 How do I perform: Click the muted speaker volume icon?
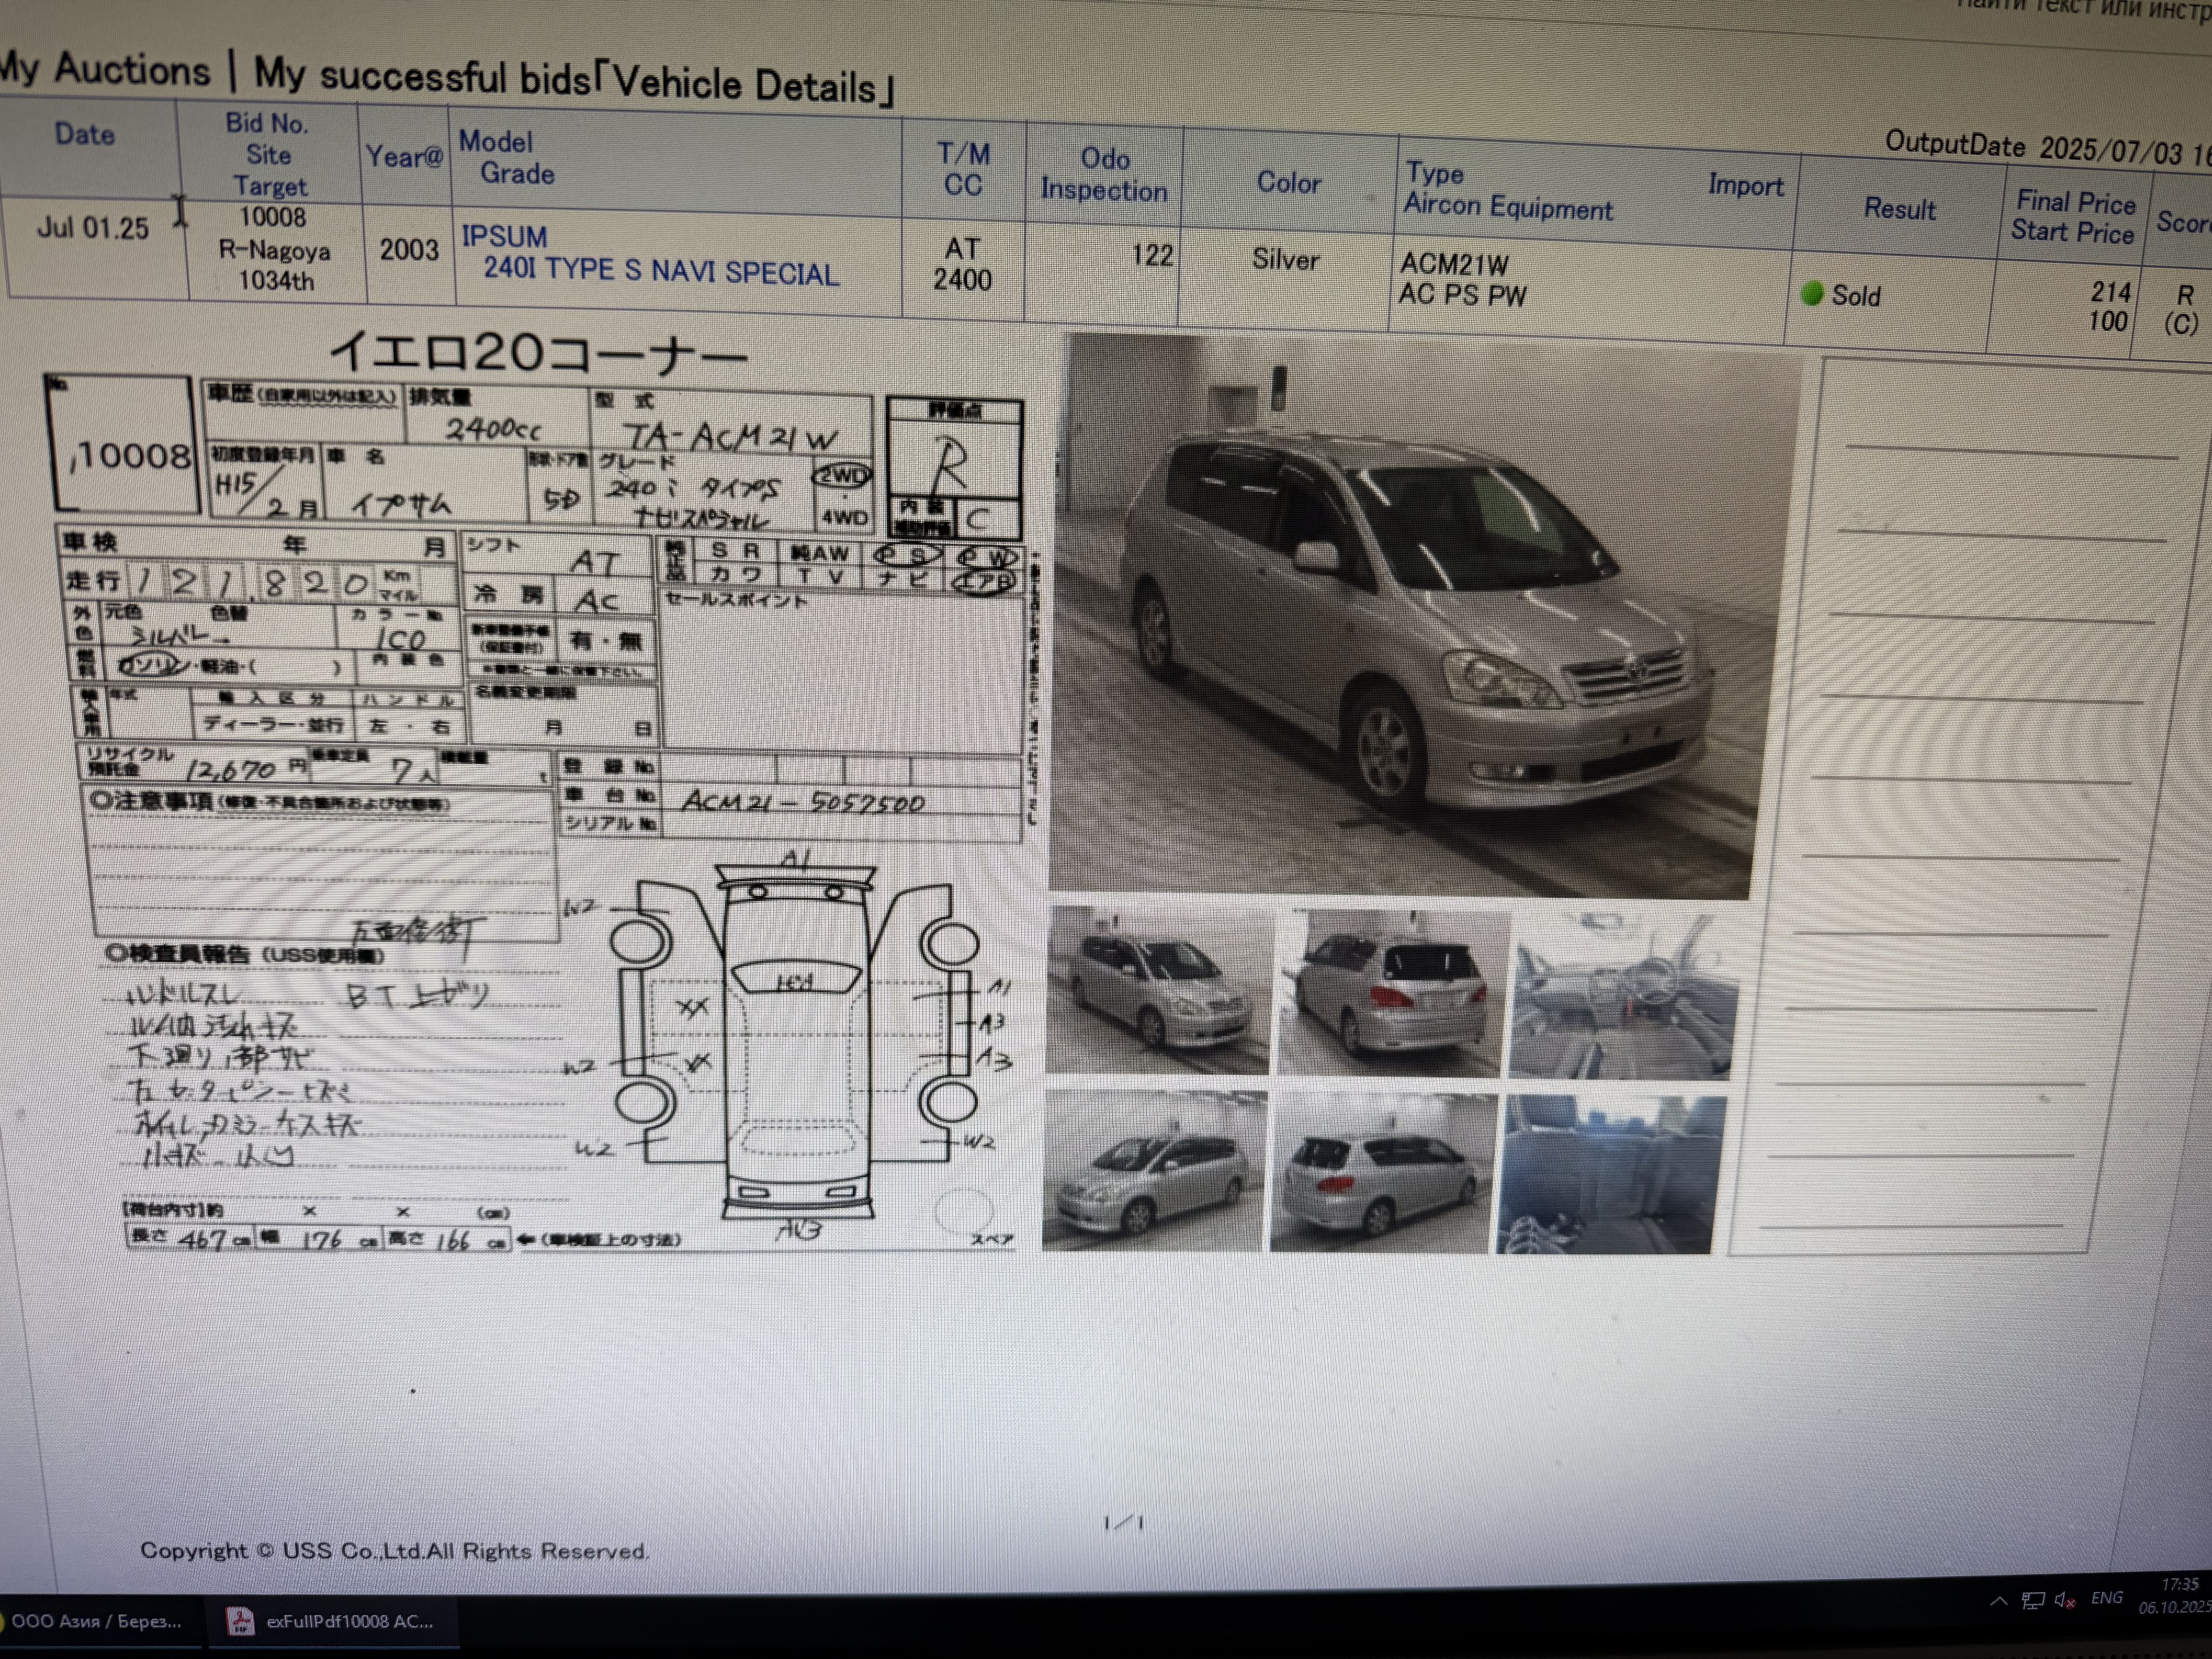coord(2064,1600)
